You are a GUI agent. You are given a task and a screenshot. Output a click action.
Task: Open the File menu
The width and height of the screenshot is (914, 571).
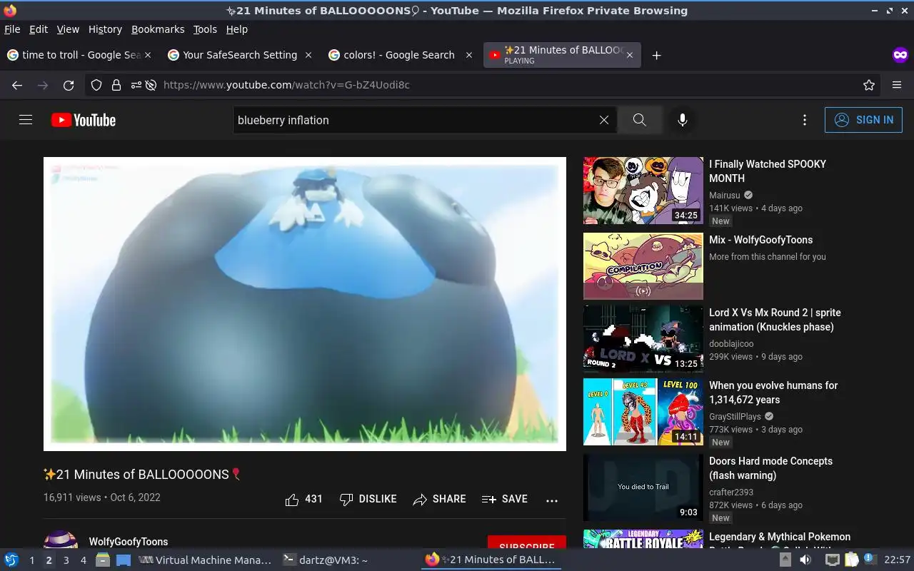tap(12, 29)
